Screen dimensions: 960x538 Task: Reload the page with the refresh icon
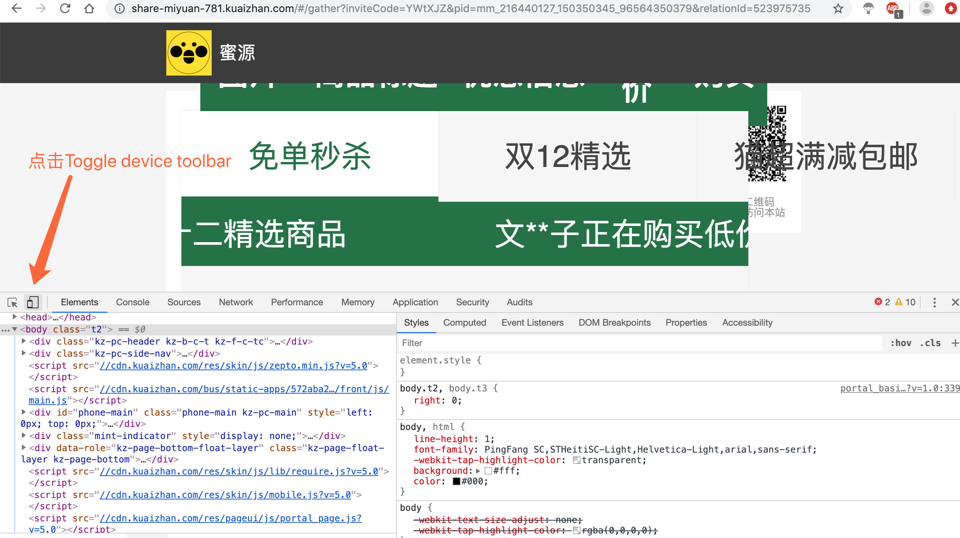pos(65,8)
